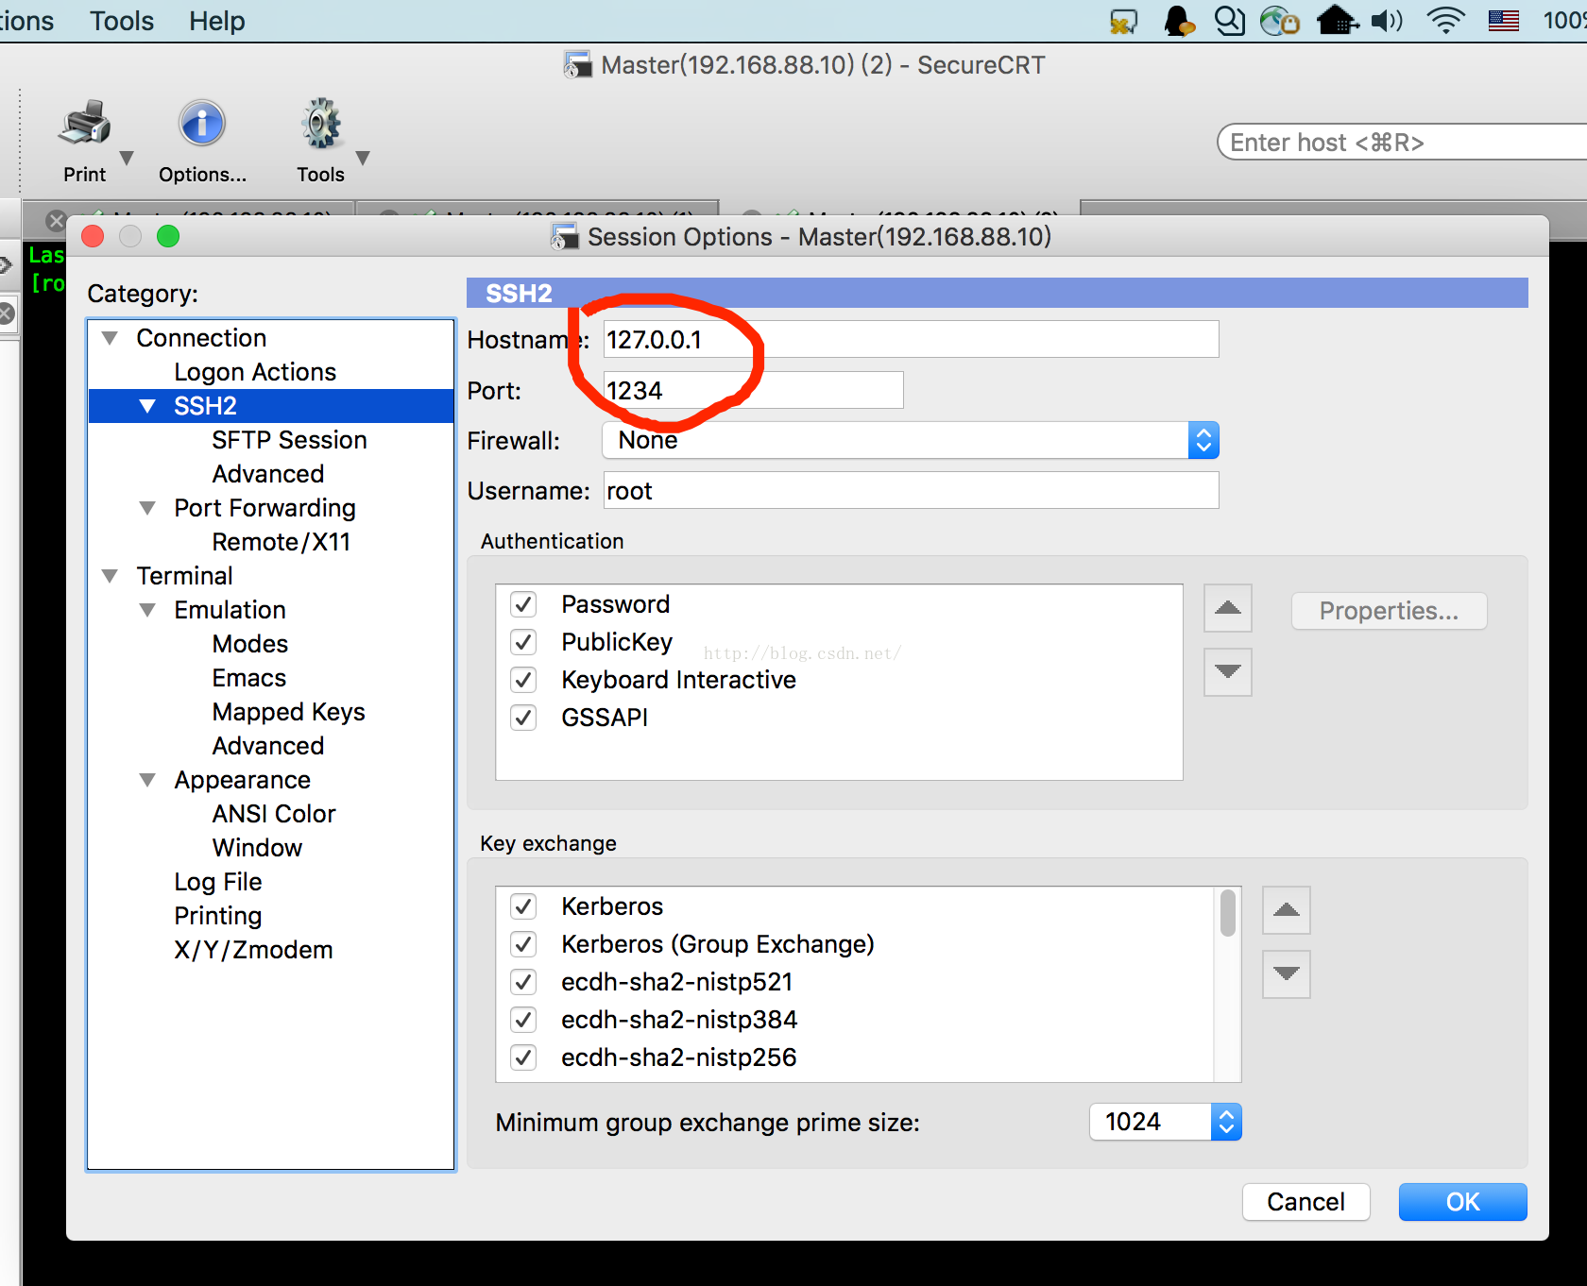Screen dimensions: 1587x1286
Task: Select SFTP Session category
Action: pos(289,440)
